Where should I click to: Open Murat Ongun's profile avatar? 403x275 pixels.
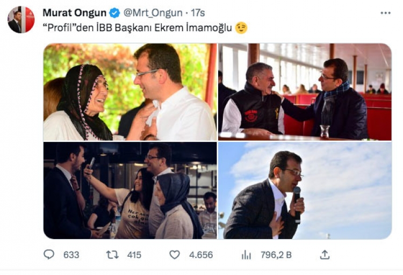21,20
